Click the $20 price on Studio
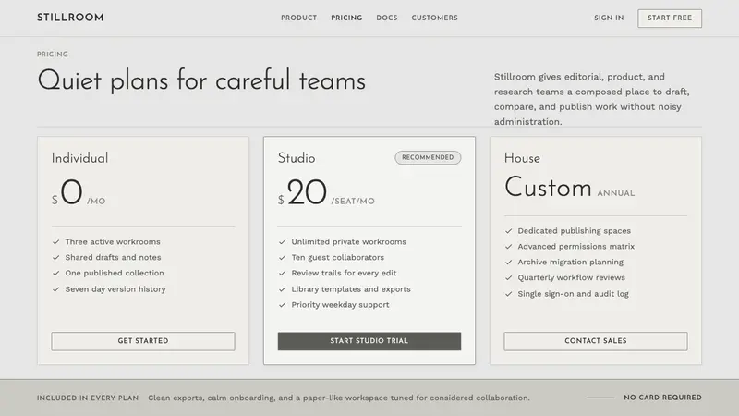This screenshot has height=416, width=739. point(302,192)
